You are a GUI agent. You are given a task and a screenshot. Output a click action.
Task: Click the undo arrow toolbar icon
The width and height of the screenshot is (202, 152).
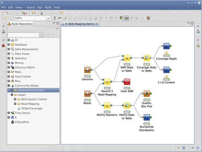(5, 18)
